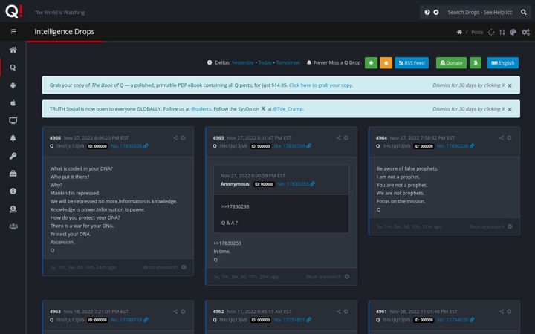Clear the search with the X circle icon
The image size is (535, 334).
click(x=436, y=13)
